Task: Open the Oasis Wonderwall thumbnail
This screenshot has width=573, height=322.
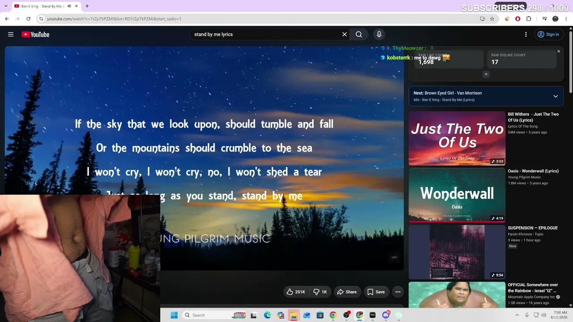Action: click(x=457, y=195)
